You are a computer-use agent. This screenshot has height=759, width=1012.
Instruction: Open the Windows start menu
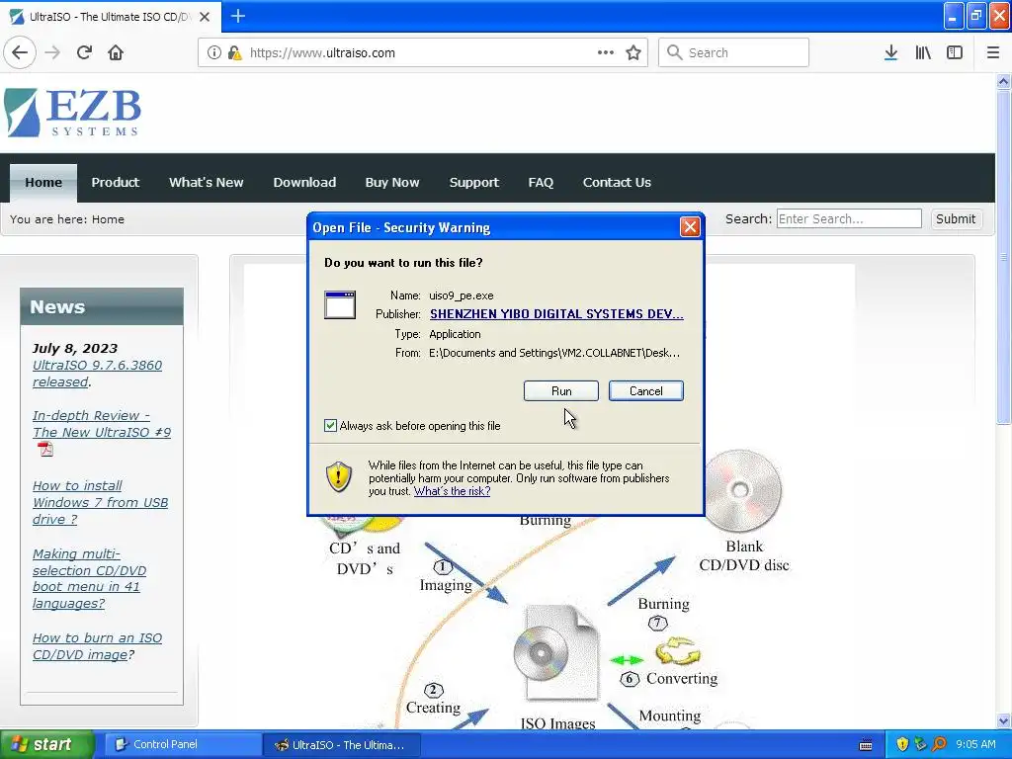pyautogui.click(x=47, y=744)
